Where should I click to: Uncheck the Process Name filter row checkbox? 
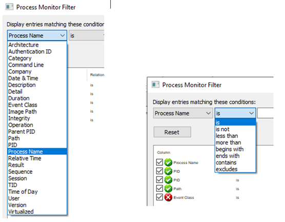[159, 162]
